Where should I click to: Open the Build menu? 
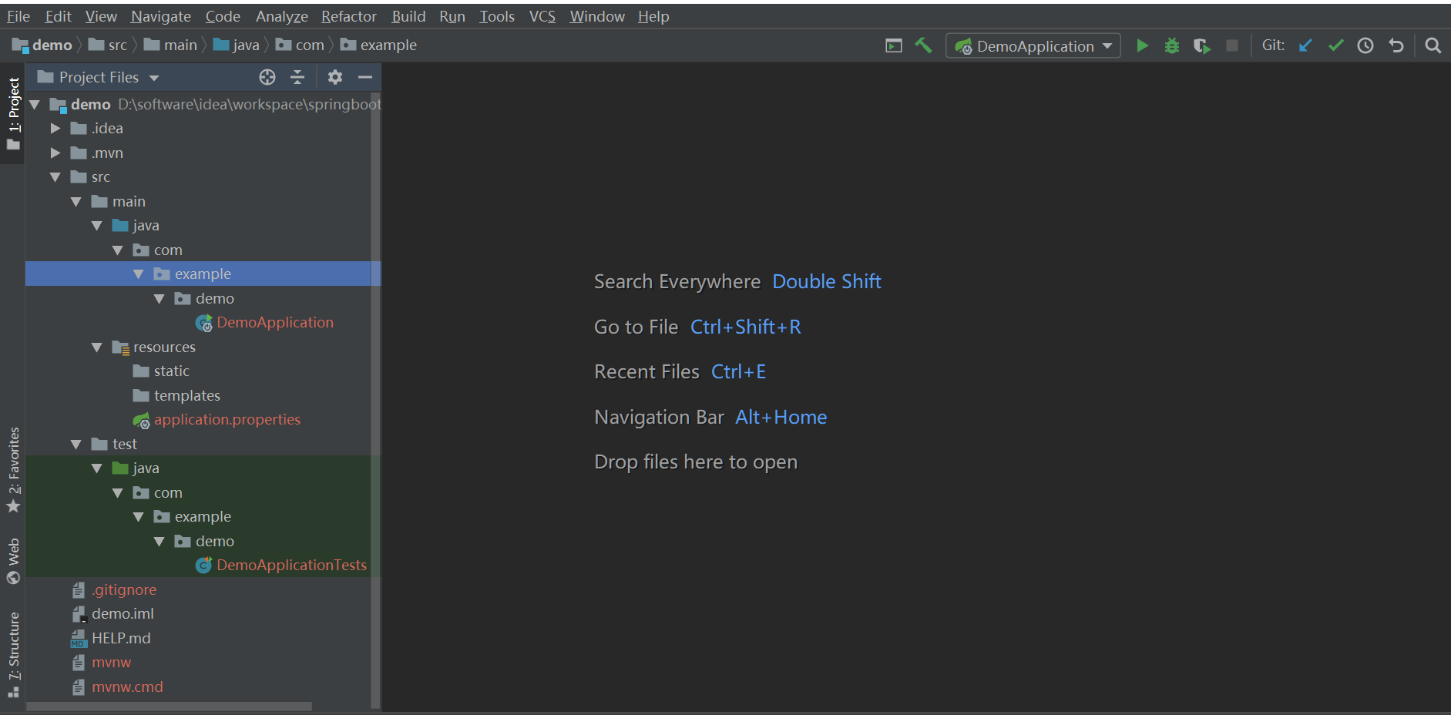coord(408,16)
